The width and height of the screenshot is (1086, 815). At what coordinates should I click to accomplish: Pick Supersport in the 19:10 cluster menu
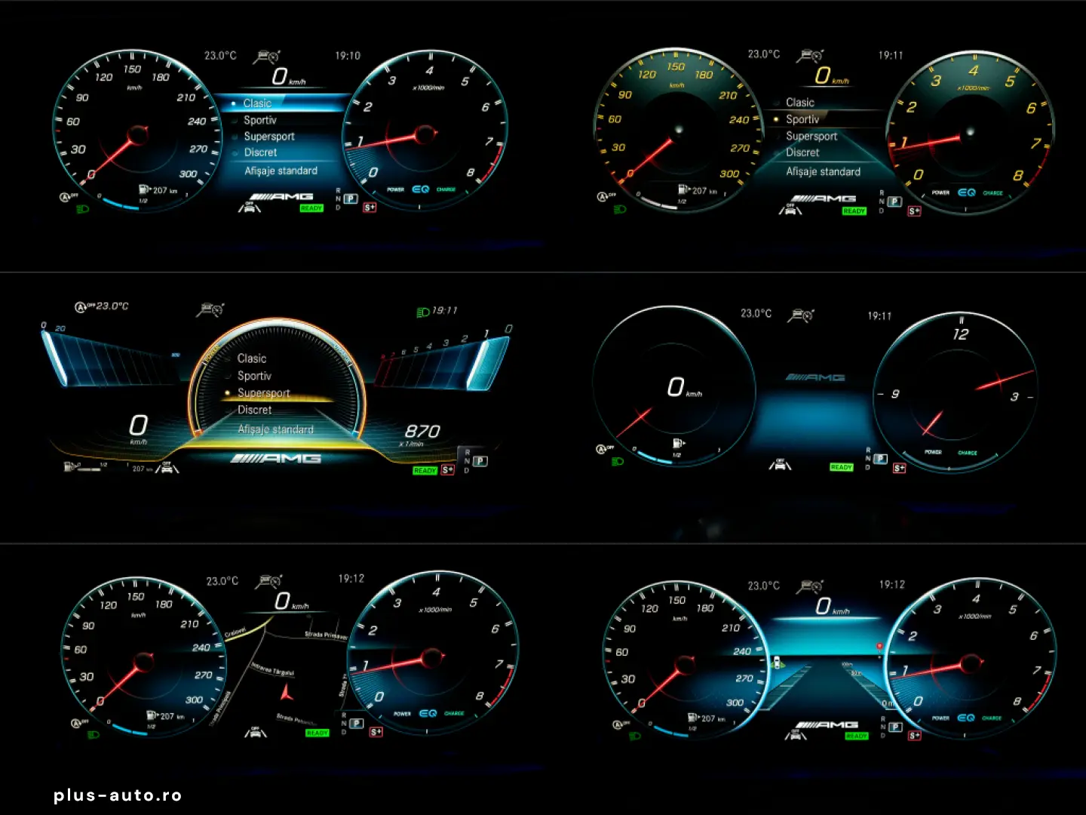pyautogui.click(x=269, y=137)
